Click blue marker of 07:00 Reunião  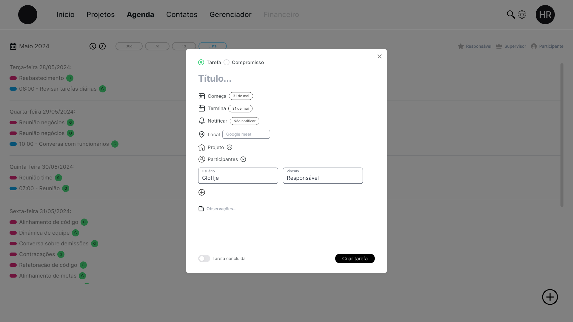point(13,188)
